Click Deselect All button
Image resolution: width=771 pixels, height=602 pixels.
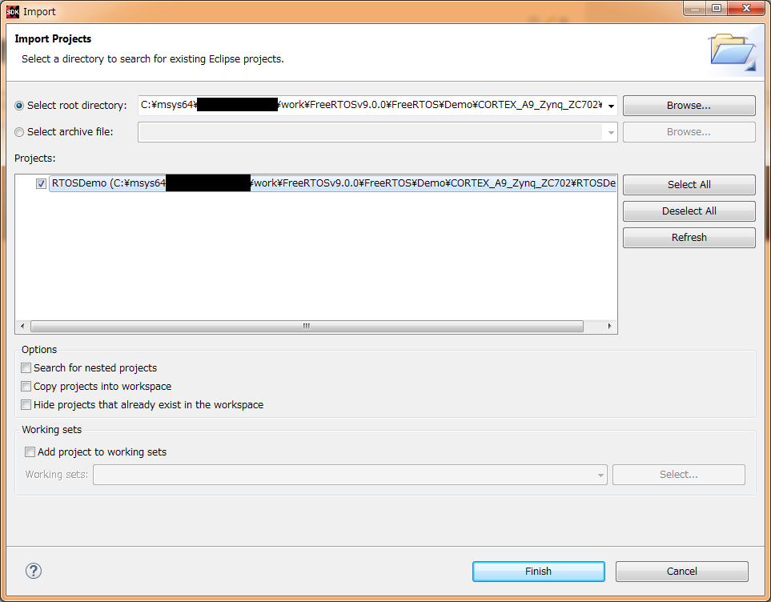pyautogui.click(x=689, y=211)
